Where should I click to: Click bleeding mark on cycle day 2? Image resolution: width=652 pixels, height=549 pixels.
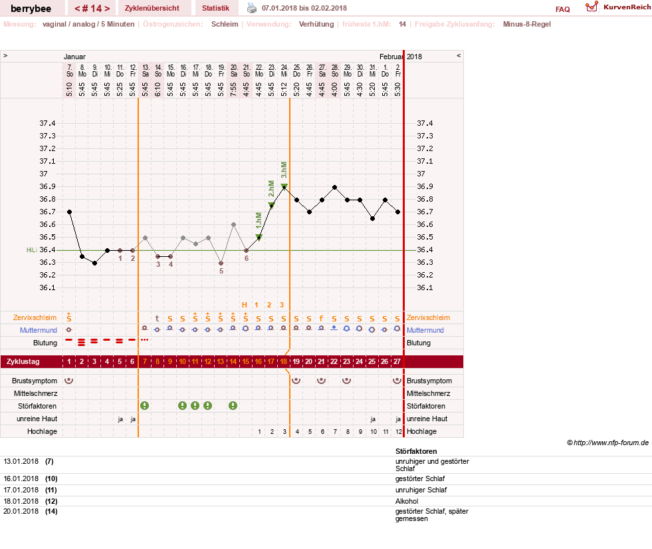(x=82, y=342)
